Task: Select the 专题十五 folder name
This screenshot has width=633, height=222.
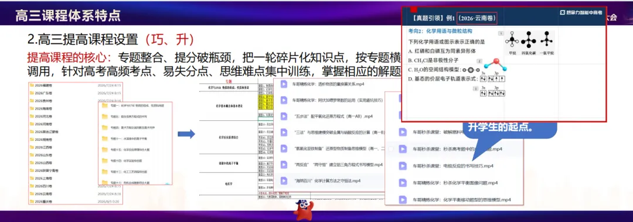Action: click(130, 150)
